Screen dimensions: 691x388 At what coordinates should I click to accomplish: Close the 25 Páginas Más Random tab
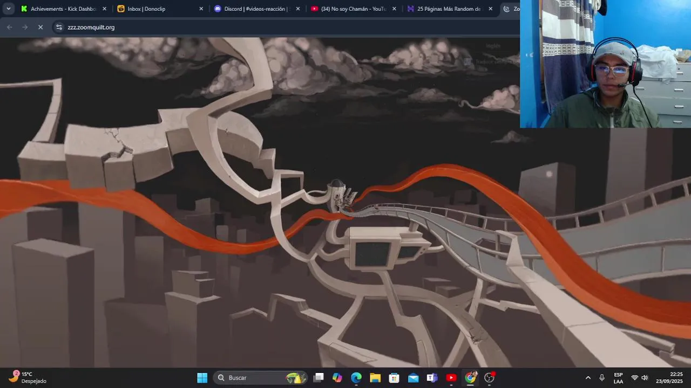coord(491,9)
